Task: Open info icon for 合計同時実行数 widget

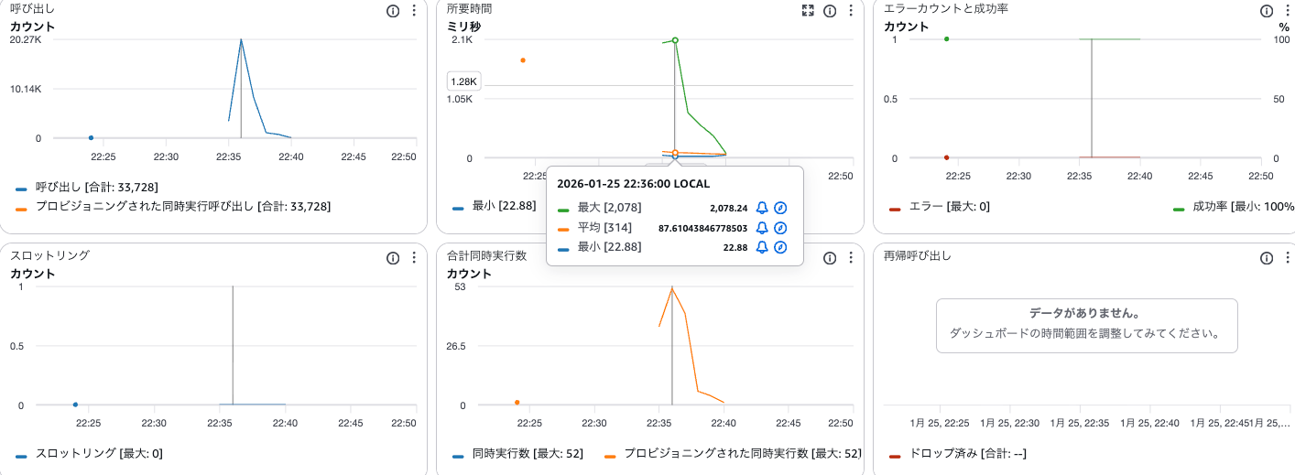Action: (x=830, y=258)
